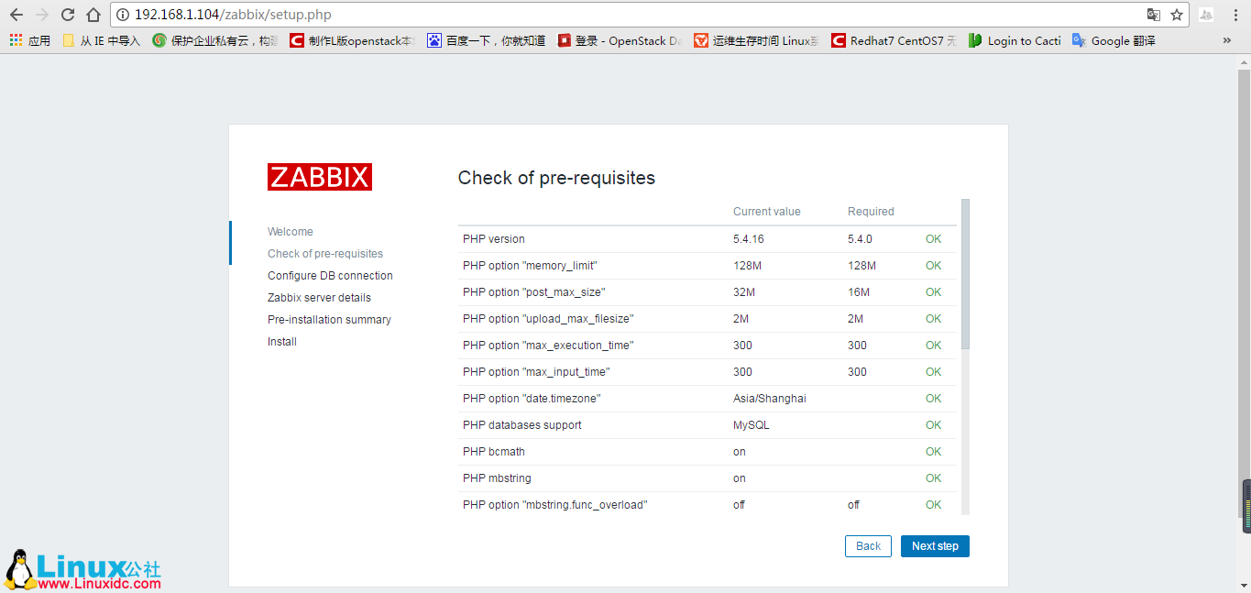Expand hidden bookmarks with the double-chevron
The width and height of the screenshot is (1251, 593).
[x=1227, y=39]
